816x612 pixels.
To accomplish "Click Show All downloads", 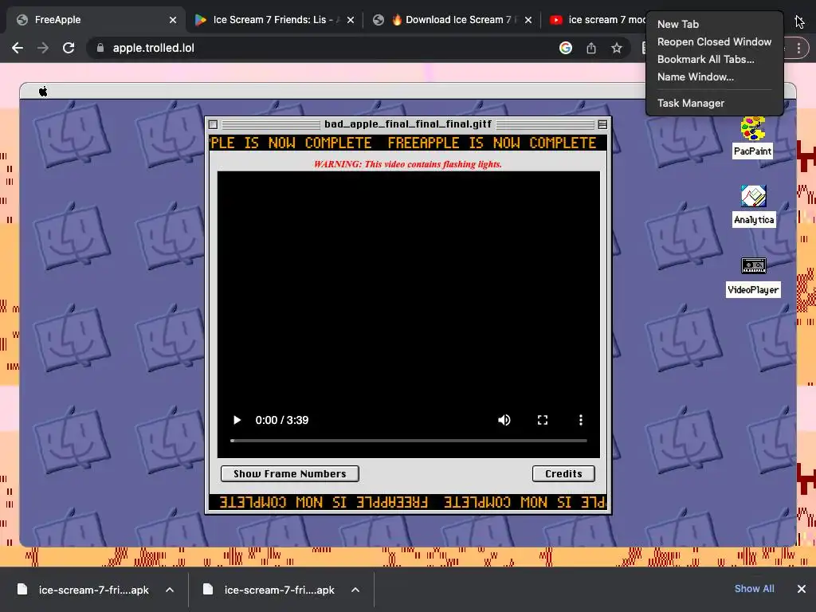I will click(754, 589).
